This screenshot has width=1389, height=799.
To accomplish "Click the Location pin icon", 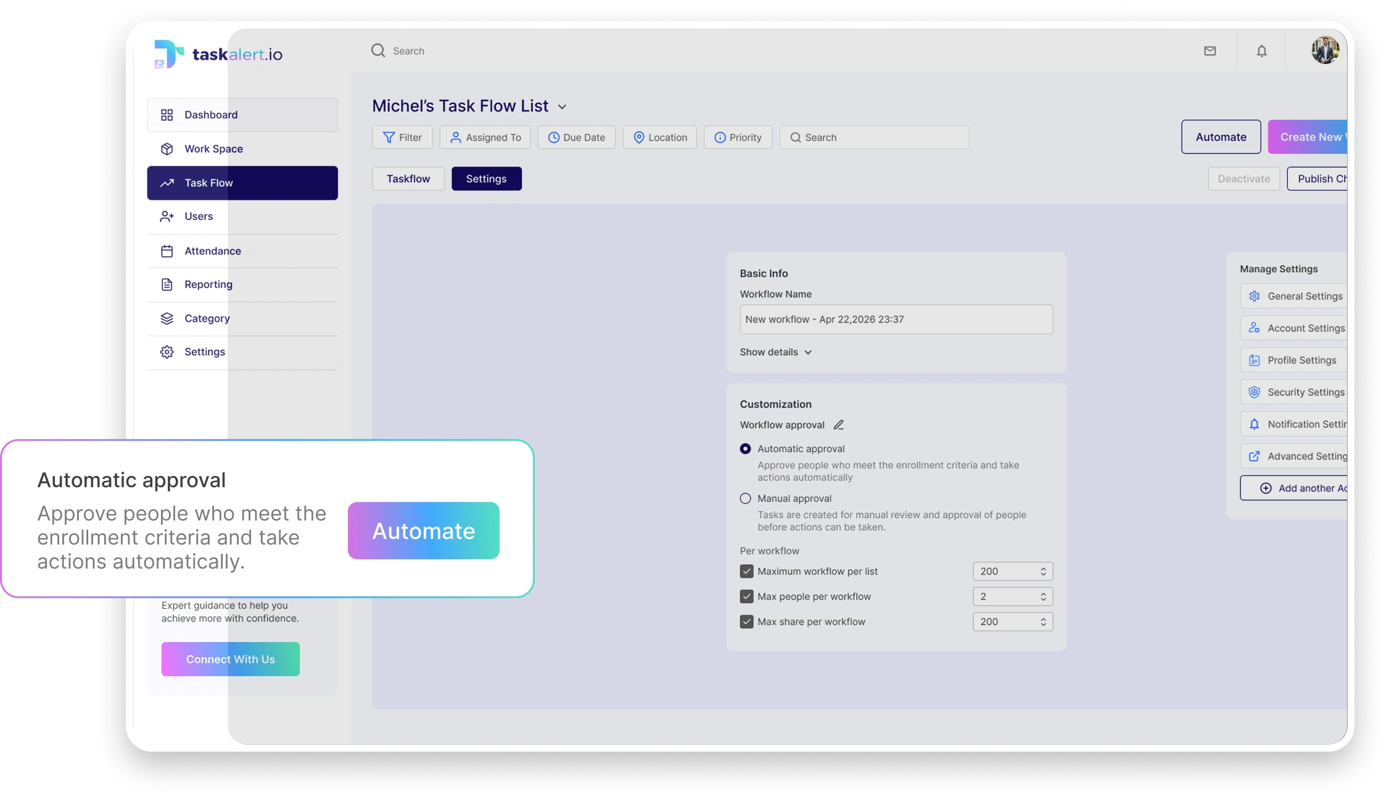I will (x=639, y=137).
